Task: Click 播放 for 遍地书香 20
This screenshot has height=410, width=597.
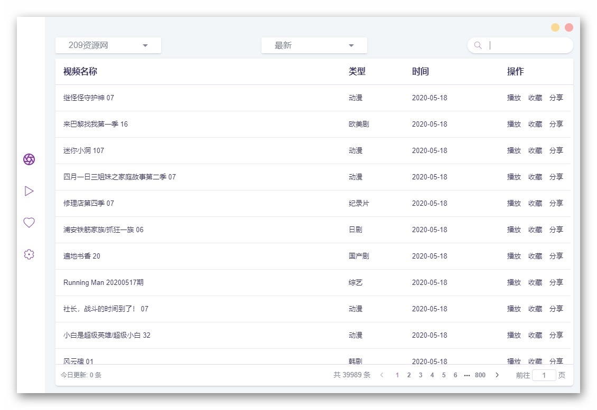Action: 514,256
